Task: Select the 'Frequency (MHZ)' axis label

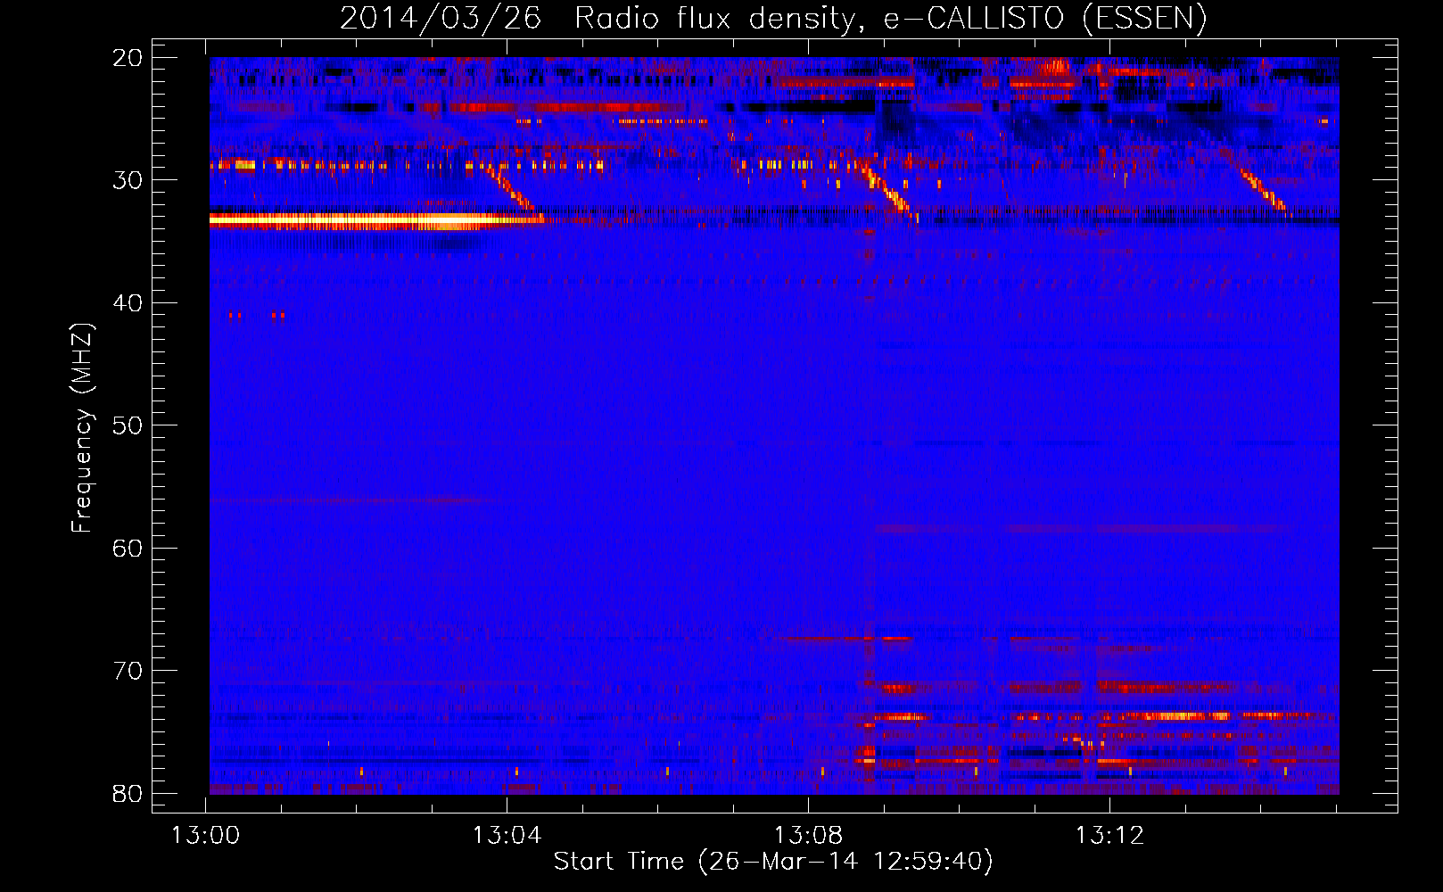Action: pos(81,427)
